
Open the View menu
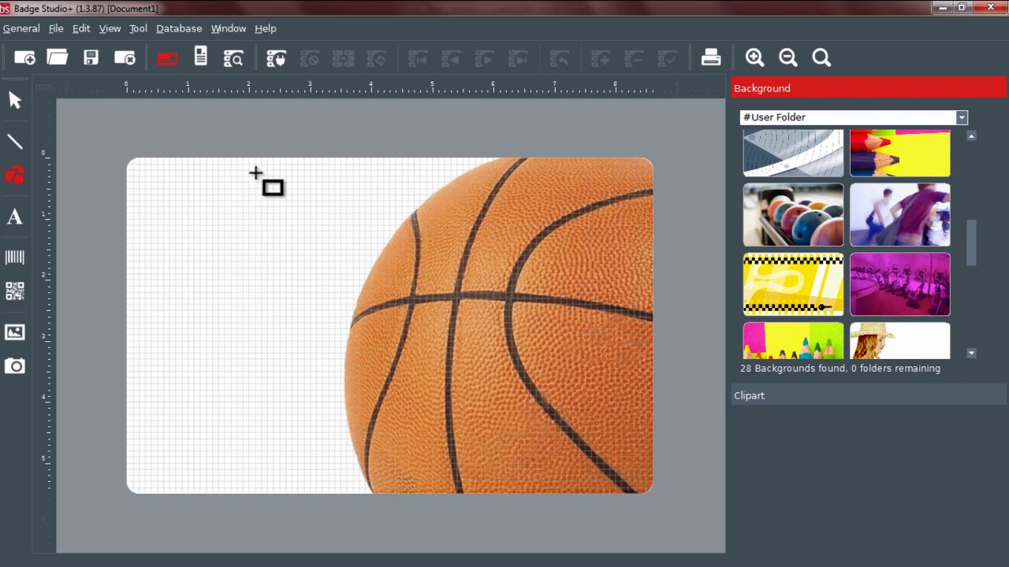[110, 28]
